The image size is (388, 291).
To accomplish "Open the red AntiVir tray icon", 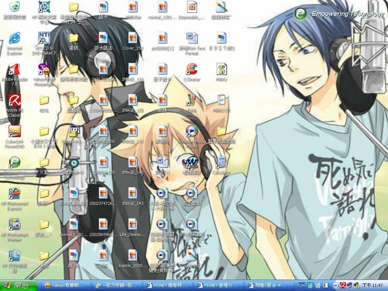I will point(342,286).
